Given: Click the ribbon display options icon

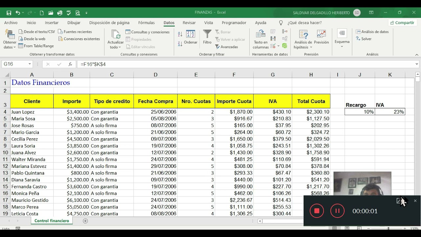Looking at the screenshot, I should [x=371, y=13].
